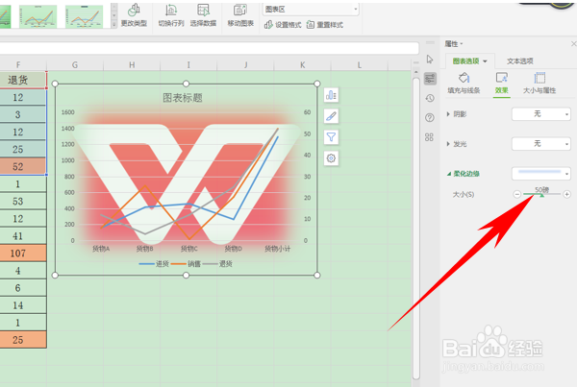The height and width of the screenshot is (387, 577).
Task: Select the 效果 effects section
Action: 501,83
